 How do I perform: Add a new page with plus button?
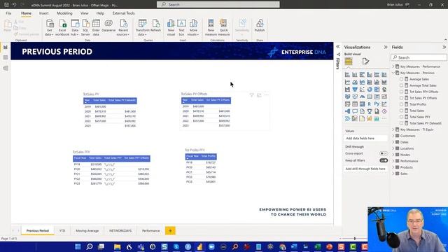click(170, 230)
